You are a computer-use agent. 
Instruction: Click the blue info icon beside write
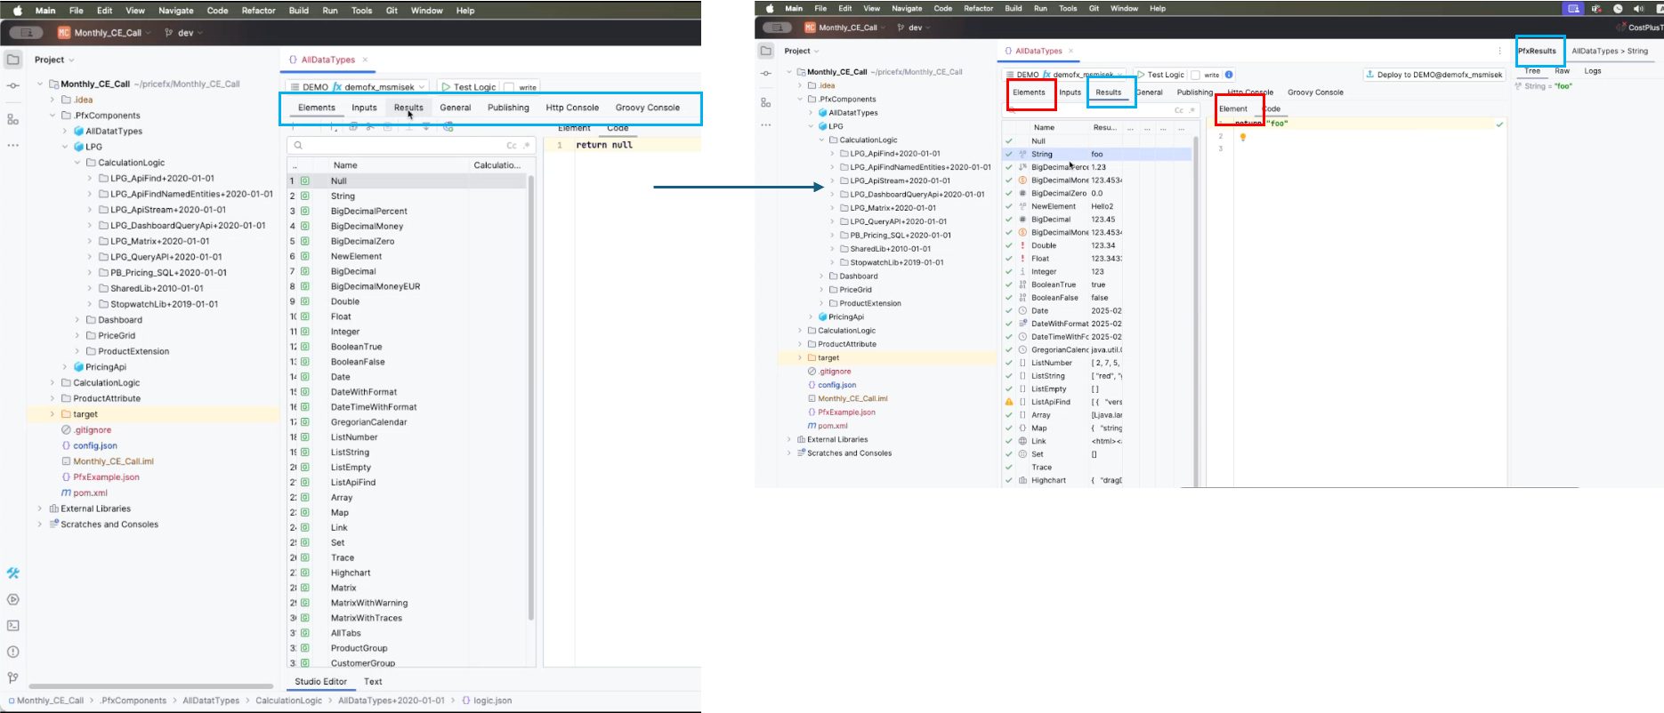tap(1229, 75)
